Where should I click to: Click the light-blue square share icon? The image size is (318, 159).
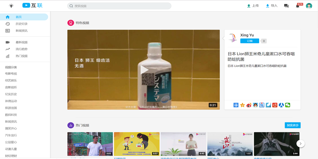[268, 105]
